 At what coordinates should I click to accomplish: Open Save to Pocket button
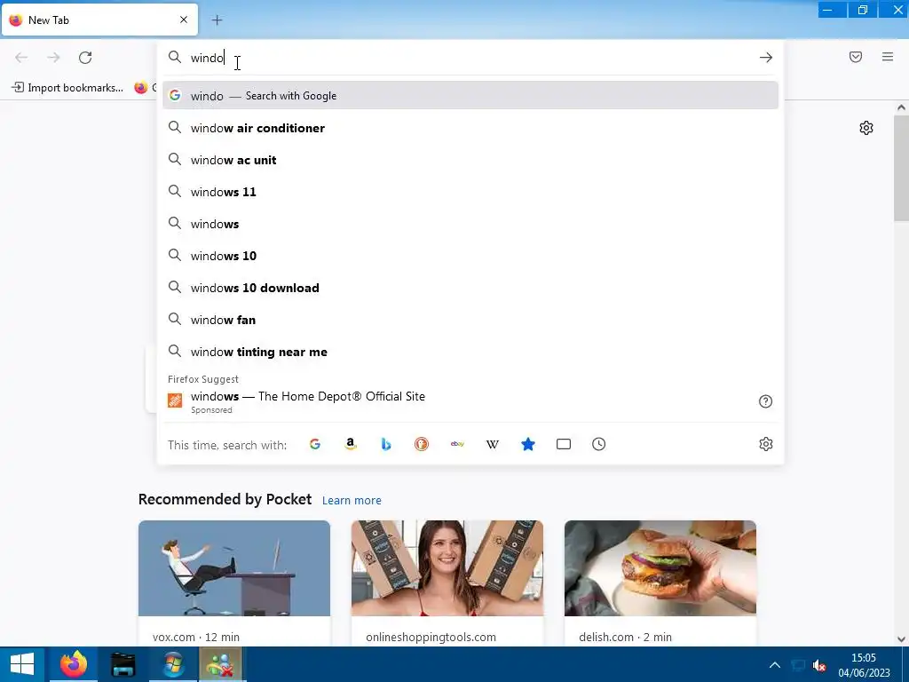click(x=856, y=57)
